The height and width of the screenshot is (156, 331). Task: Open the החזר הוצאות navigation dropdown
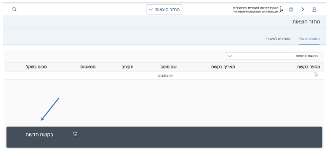point(165,9)
